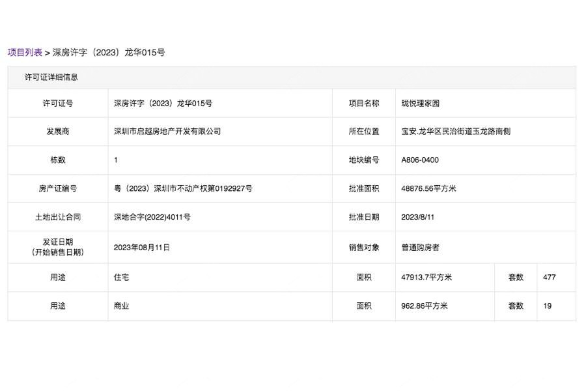This screenshot has height=391, width=586.
Task: Click breadcrumb text 深房许字（2023）龙华015号
Action: coord(108,52)
